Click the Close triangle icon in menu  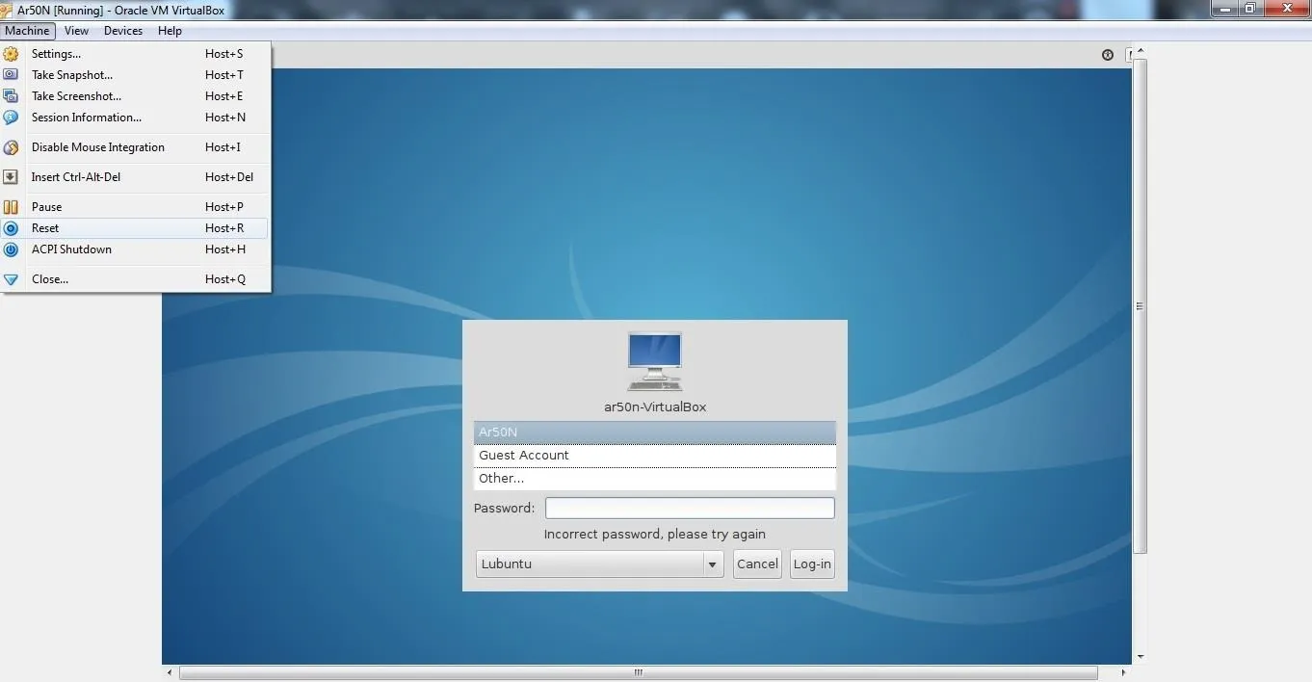[11, 279]
